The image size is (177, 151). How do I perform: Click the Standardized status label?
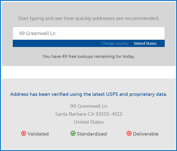pos(92,134)
